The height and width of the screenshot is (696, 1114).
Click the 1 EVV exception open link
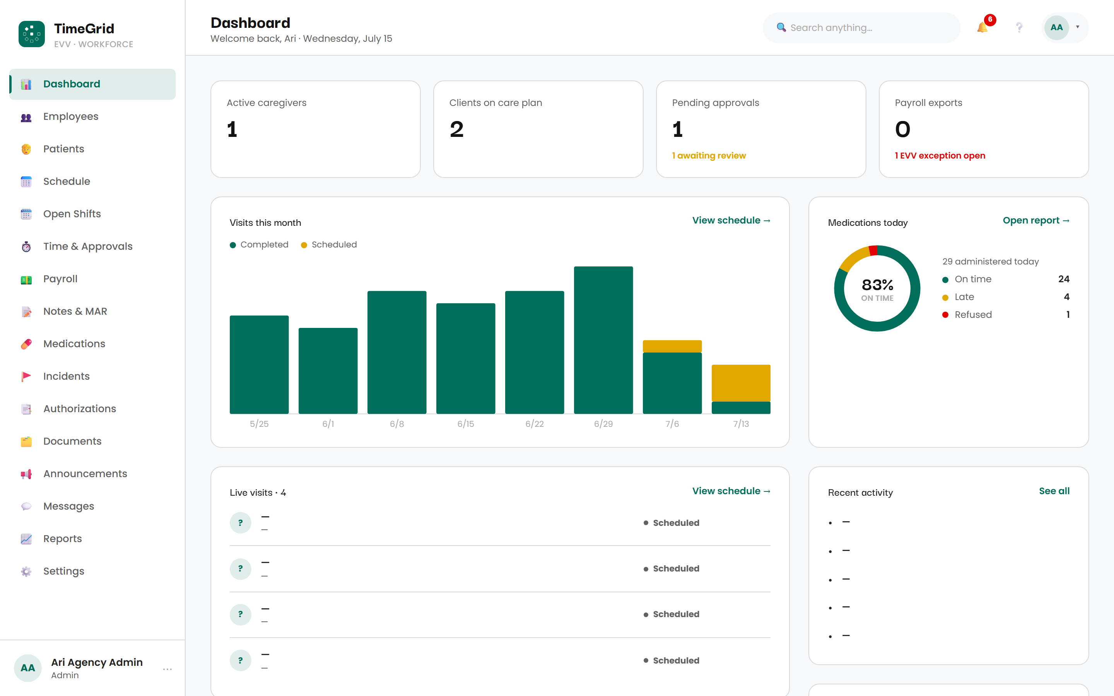coord(940,155)
